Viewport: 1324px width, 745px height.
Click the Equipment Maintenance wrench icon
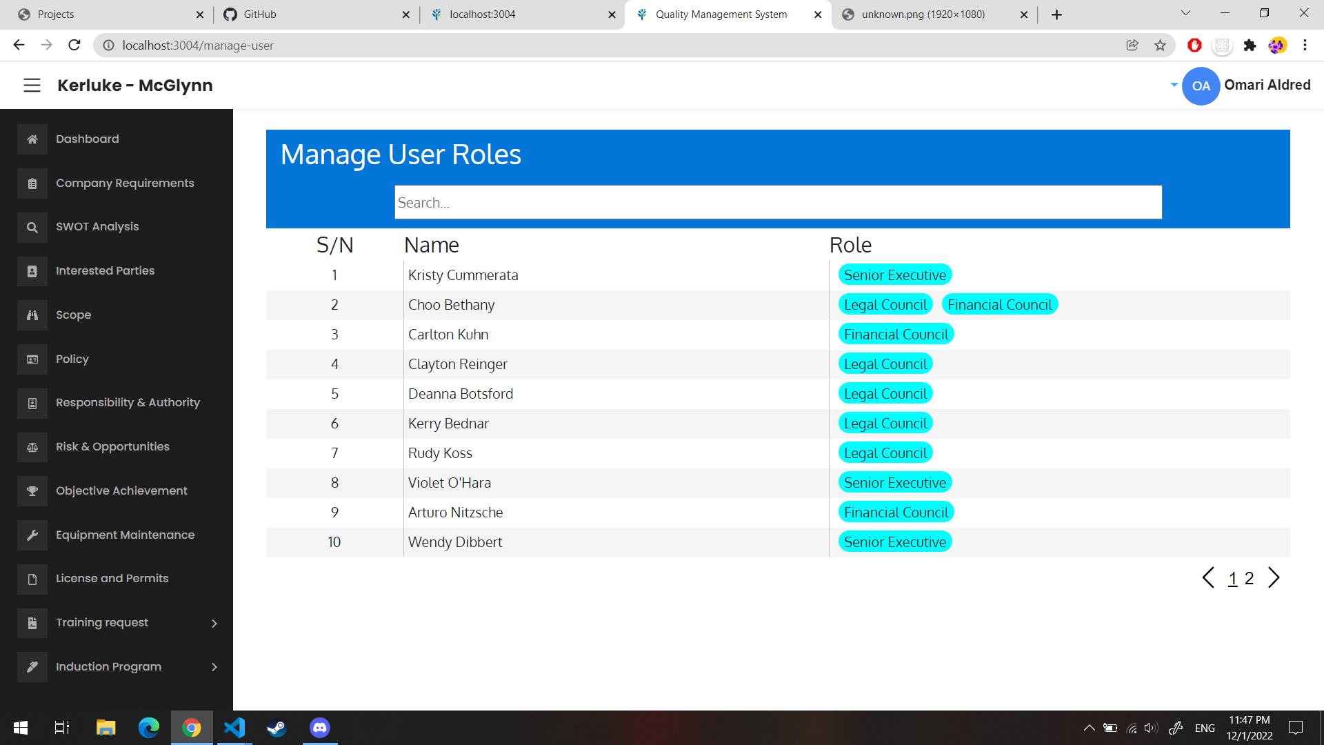[32, 535]
